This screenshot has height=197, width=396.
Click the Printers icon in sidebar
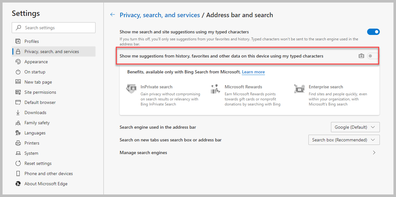tap(18, 143)
